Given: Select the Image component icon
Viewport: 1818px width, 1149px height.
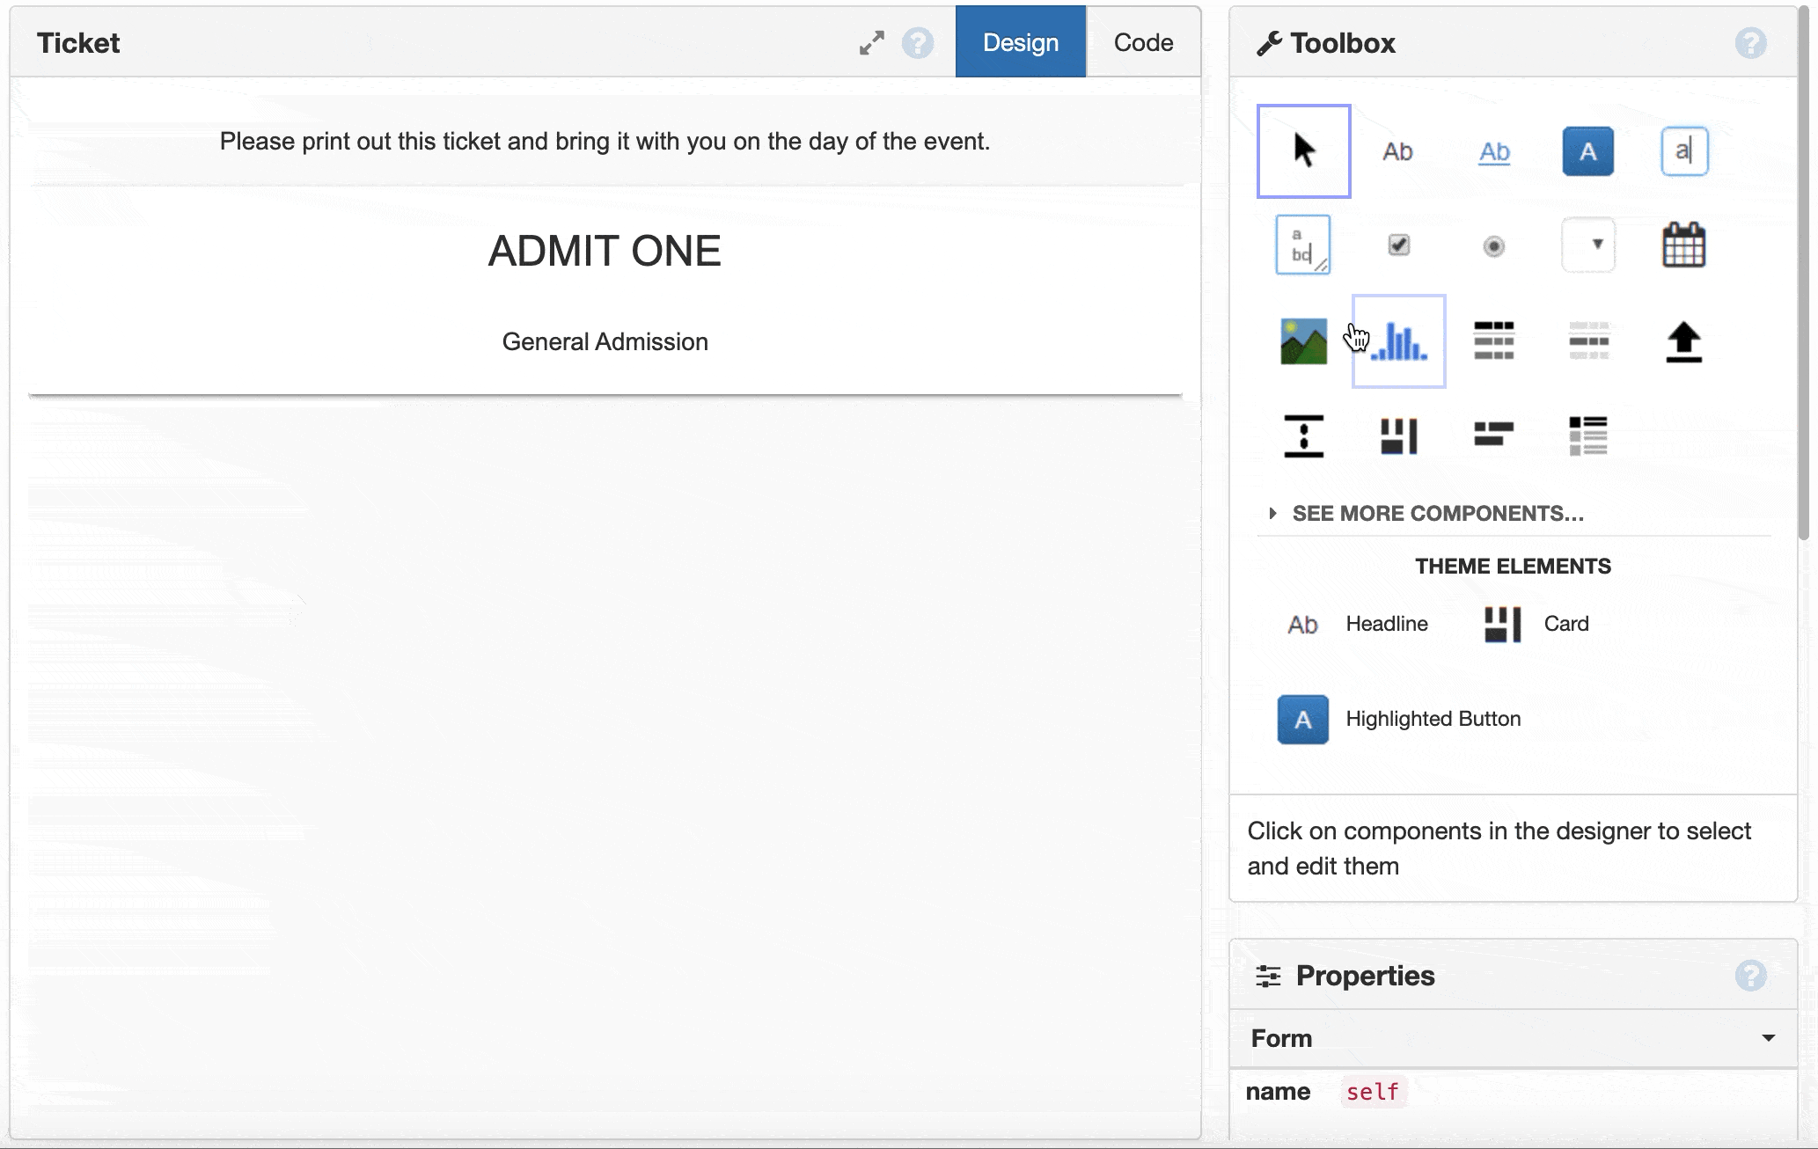Looking at the screenshot, I should click(x=1303, y=341).
